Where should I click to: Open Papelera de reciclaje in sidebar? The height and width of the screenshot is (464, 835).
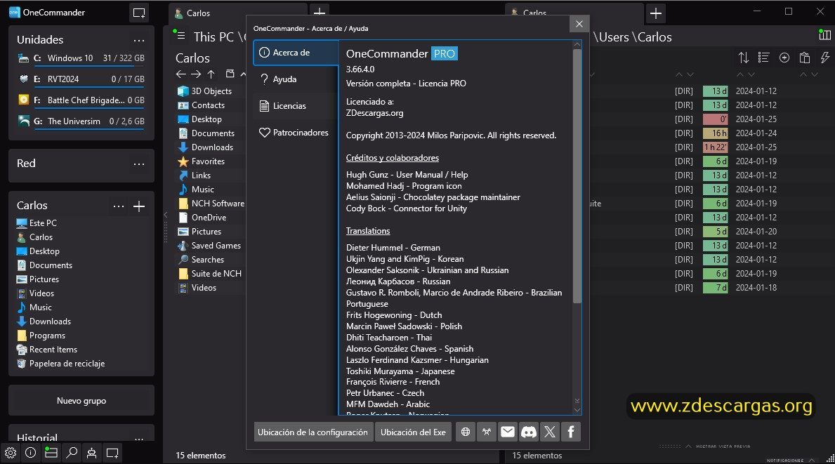(x=60, y=364)
